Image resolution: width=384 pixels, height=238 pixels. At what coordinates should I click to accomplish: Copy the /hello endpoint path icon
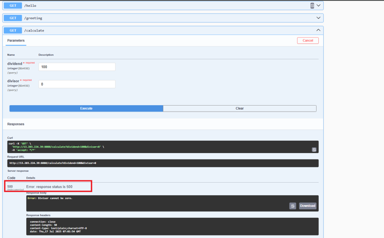tap(312, 6)
